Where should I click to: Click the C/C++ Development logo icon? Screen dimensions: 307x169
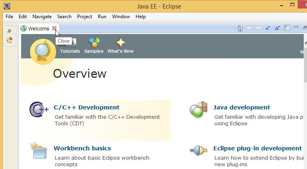coord(39,109)
